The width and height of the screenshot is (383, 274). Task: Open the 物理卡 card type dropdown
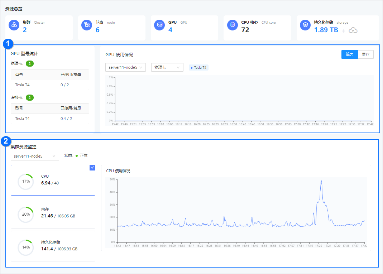[x=167, y=67]
